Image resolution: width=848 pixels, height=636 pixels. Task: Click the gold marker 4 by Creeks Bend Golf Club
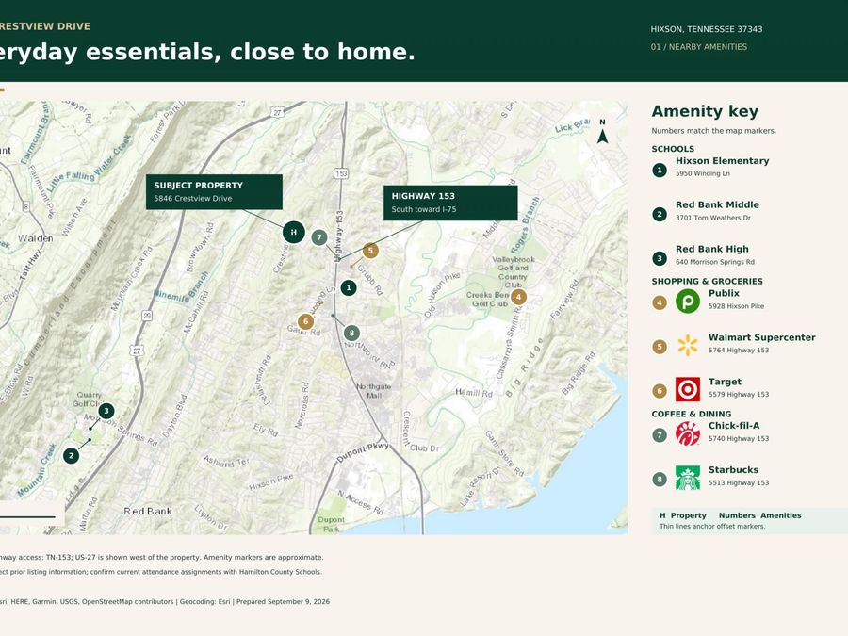518,297
